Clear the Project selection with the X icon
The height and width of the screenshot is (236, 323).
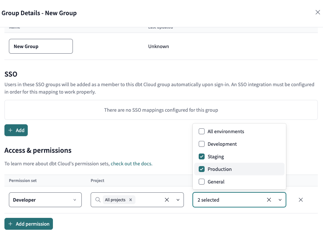(x=166, y=199)
